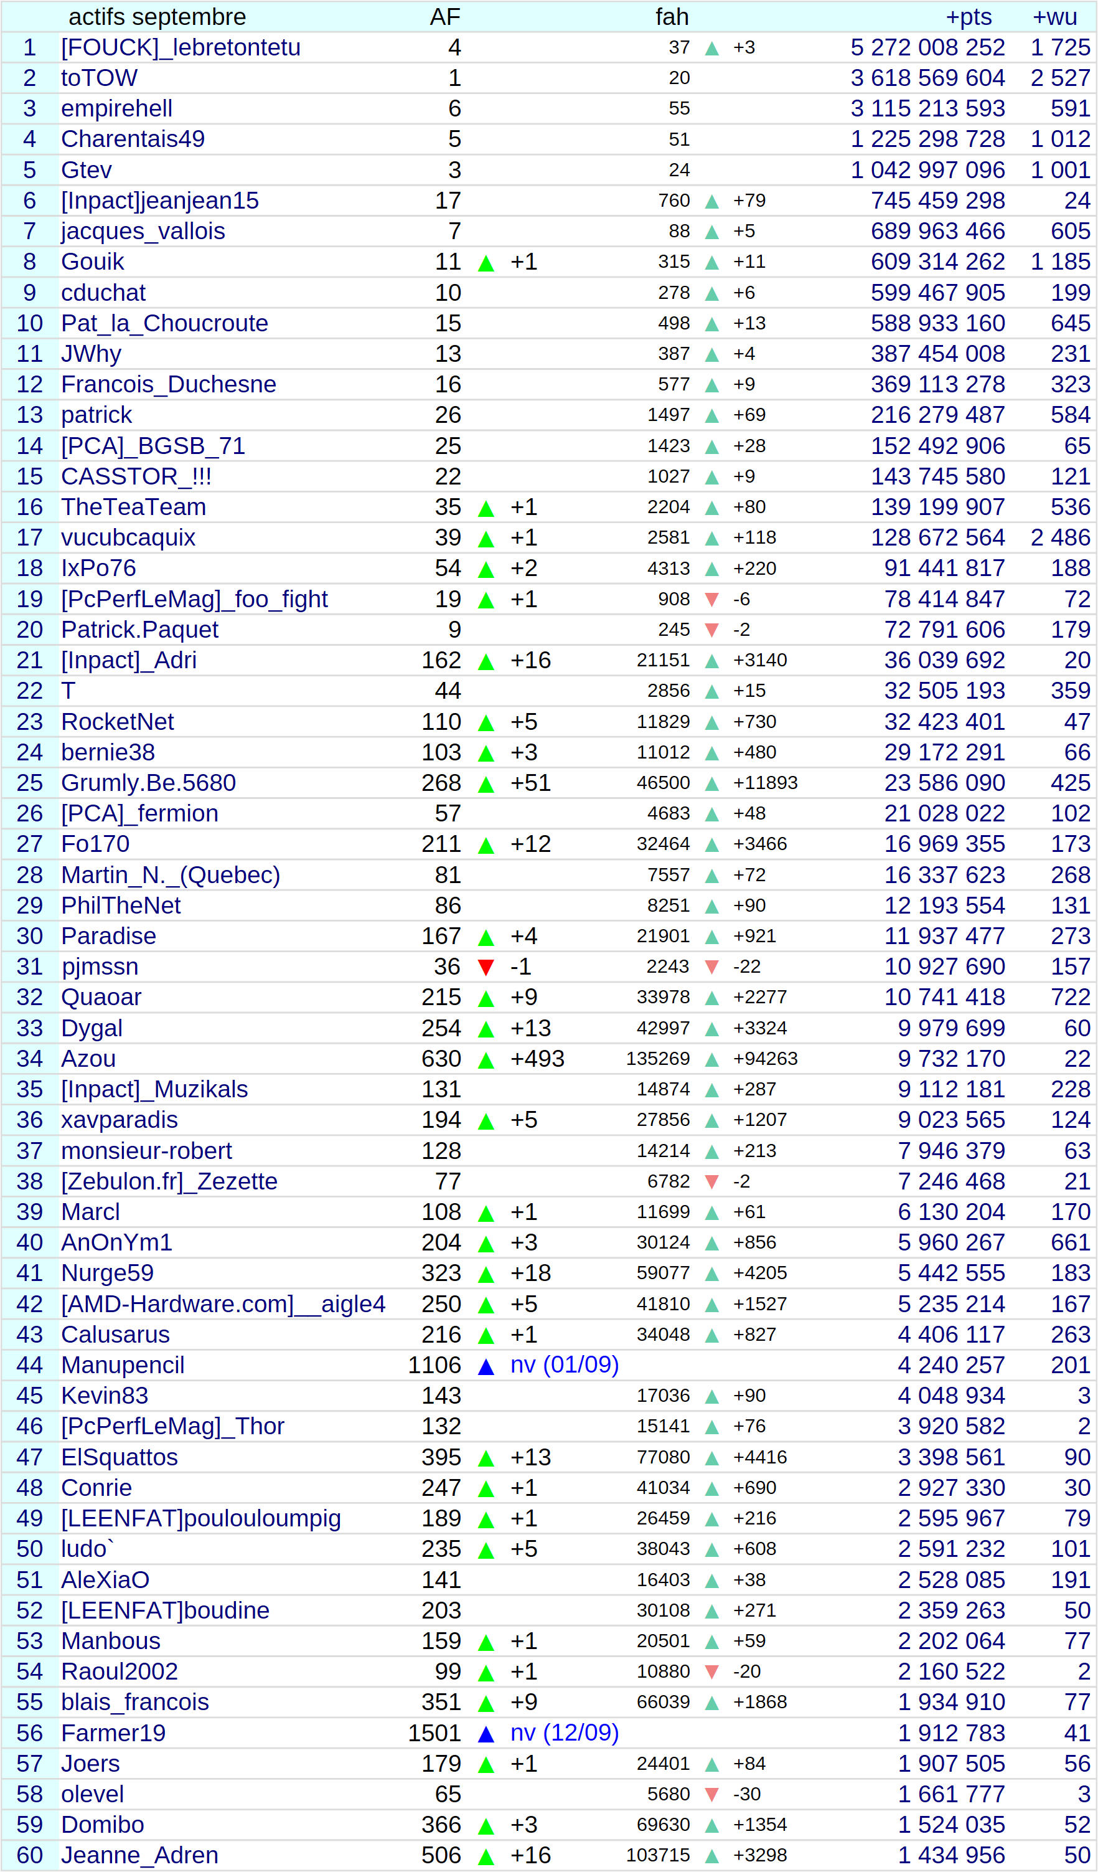Open the toTOW member name
Viewport: 1098px width, 1872px height.
(99, 78)
